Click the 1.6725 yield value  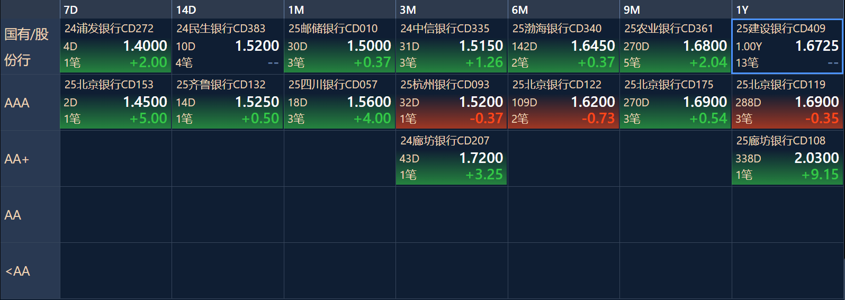[817, 46]
